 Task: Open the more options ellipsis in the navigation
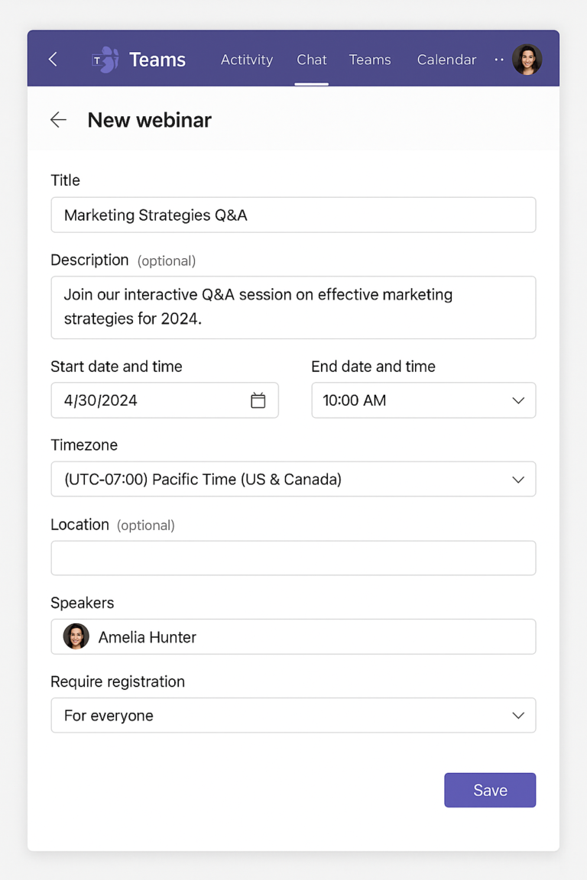498,60
